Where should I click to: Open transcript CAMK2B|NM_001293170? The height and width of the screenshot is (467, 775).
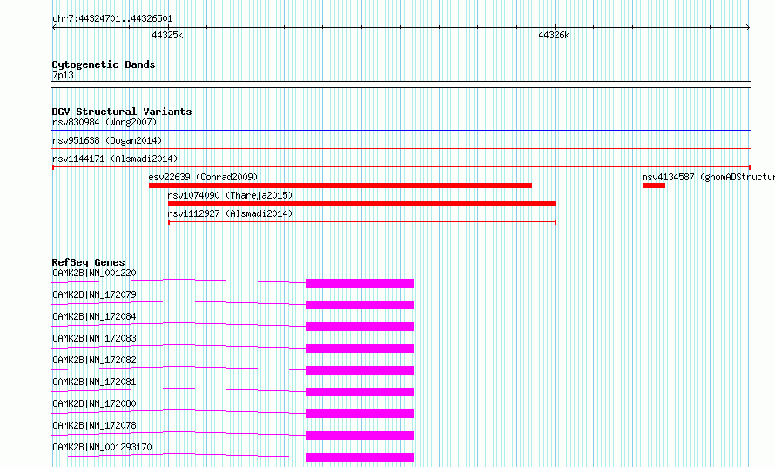102,447
